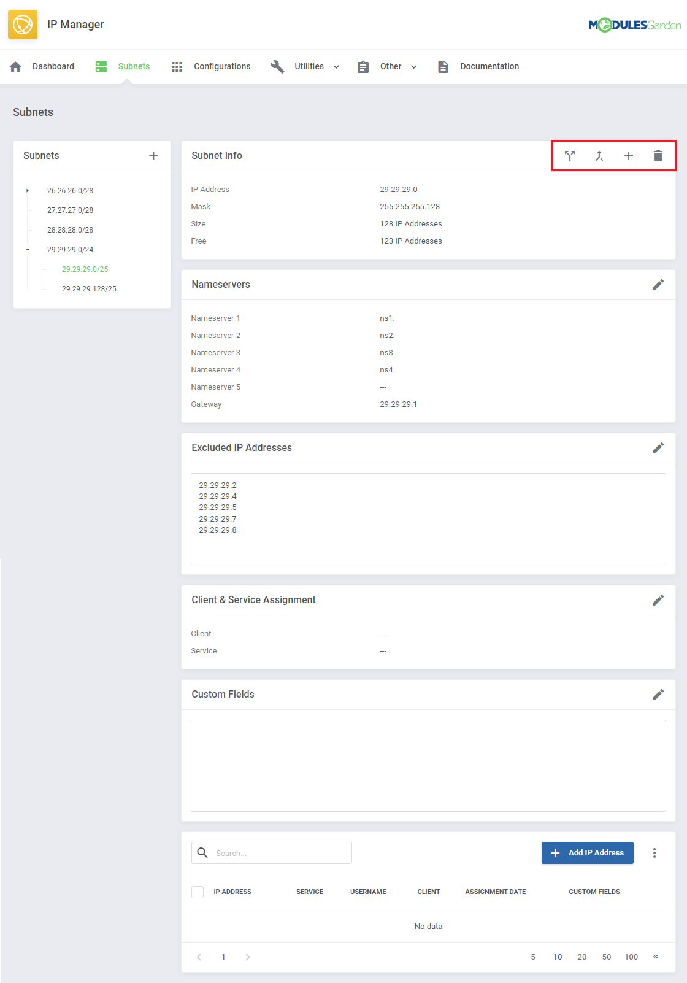Merge subnets using the merge icon
The image size is (687, 983).
(x=599, y=156)
